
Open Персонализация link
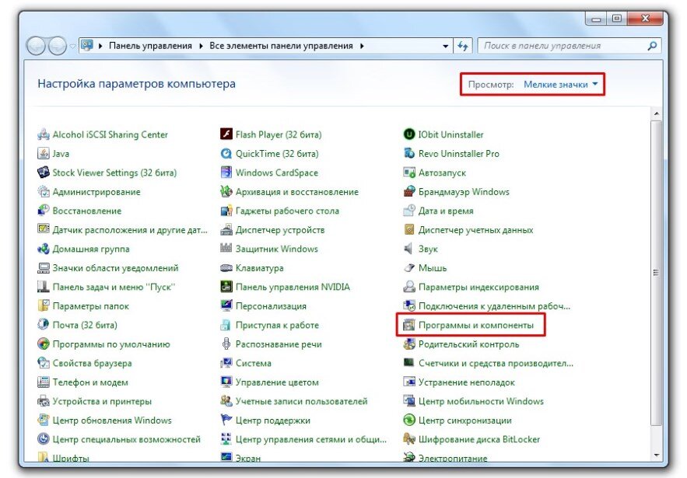pyautogui.click(x=271, y=306)
